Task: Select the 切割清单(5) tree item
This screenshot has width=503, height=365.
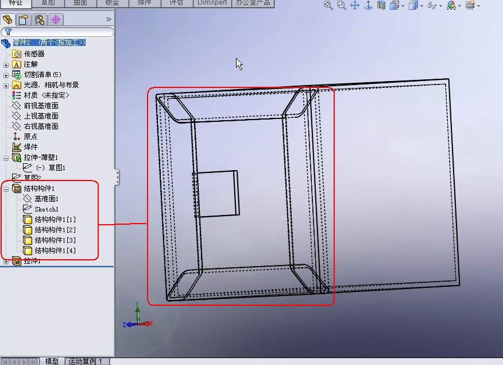Action: click(x=42, y=75)
